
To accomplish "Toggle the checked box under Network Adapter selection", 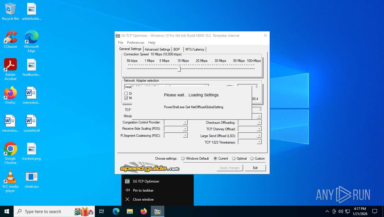I will tap(126, 98).
